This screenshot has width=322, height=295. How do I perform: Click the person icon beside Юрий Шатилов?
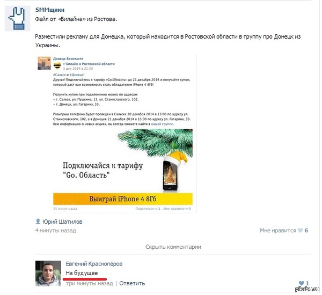tap(38, 222)
